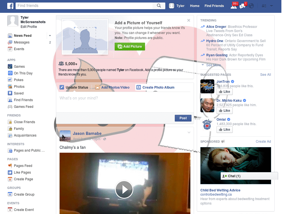The image size is (285, 214).
Task: Click the Facebook logo icon
Action: 10,6
